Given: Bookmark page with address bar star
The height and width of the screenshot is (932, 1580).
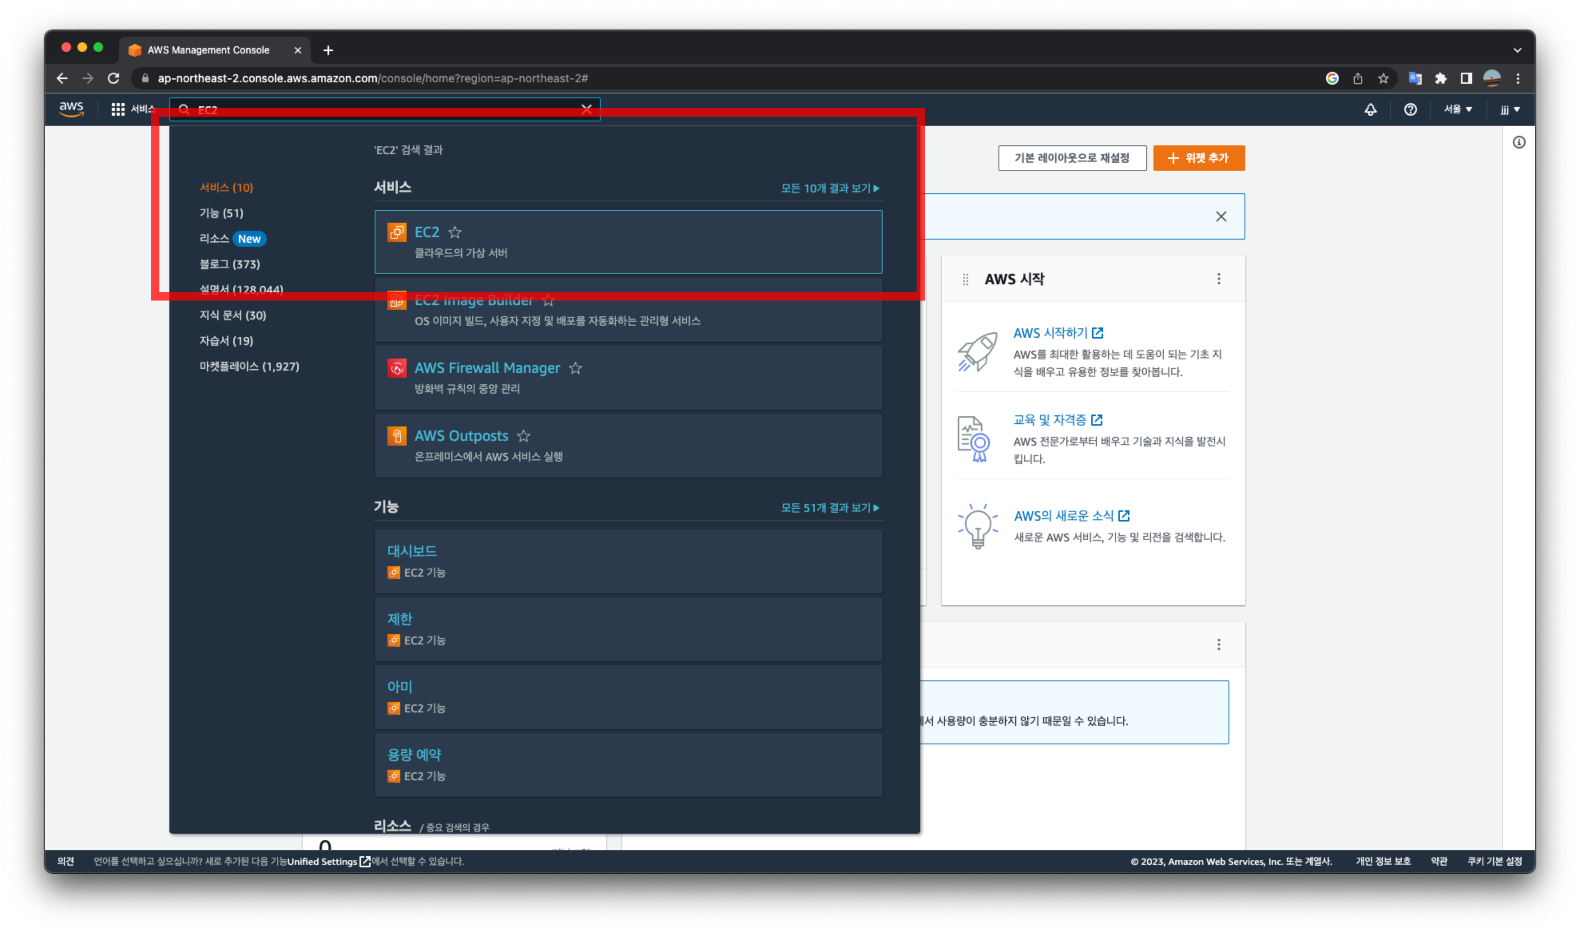Looking at the screenshot, I should 1383,79.
